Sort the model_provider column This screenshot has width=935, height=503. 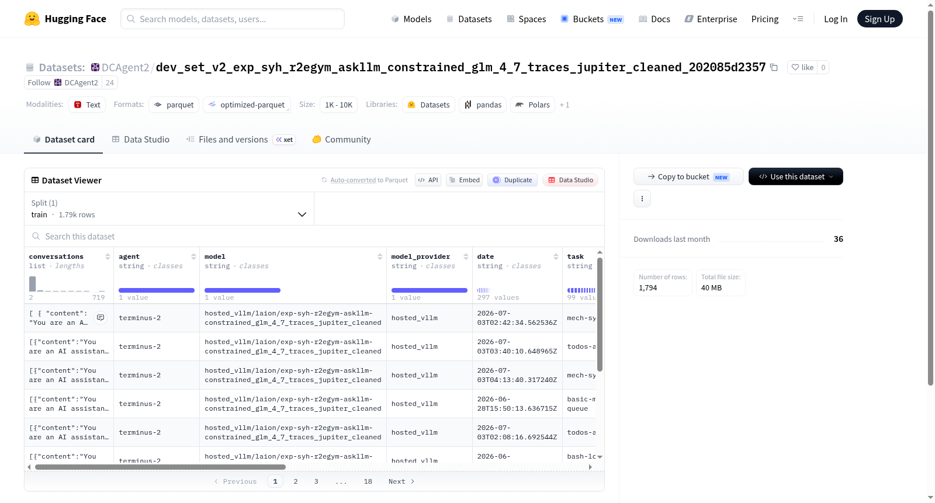coord(466,256)
